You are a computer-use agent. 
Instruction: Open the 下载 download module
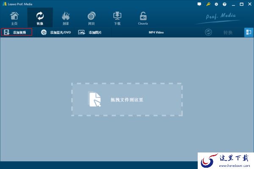(x=117, y=18)
